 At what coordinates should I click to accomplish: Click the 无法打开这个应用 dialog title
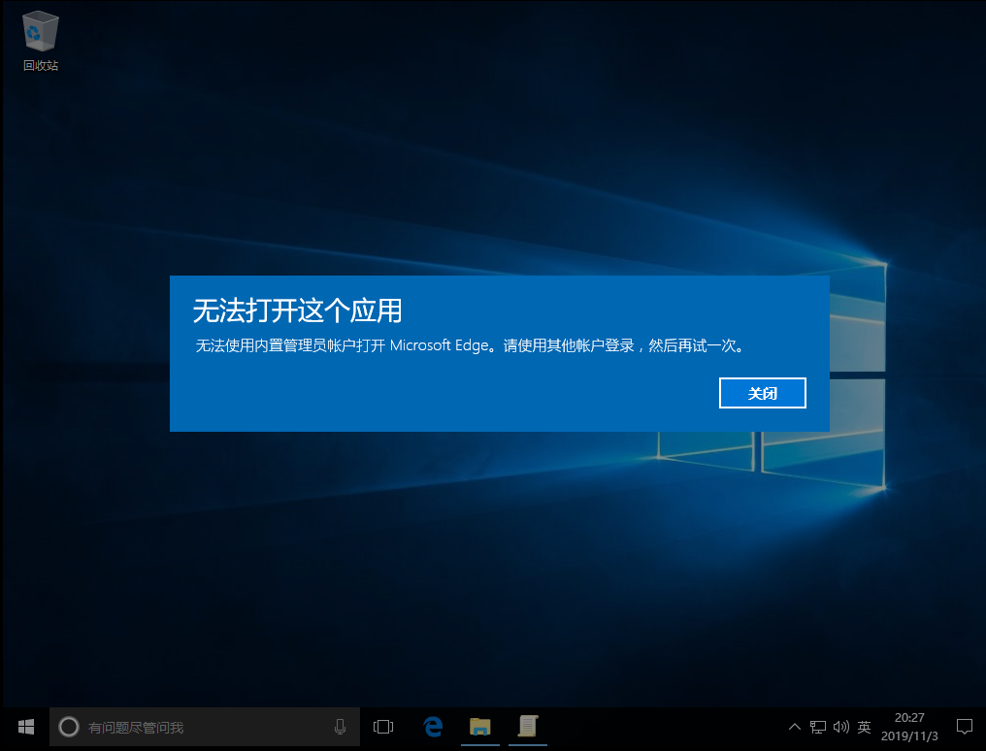click(x=297, y=310)
